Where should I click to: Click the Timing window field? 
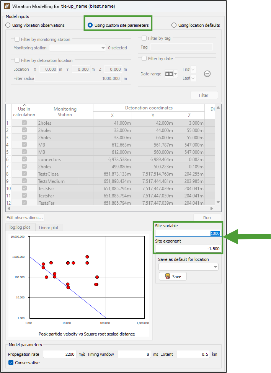click(x=134, y=354)
